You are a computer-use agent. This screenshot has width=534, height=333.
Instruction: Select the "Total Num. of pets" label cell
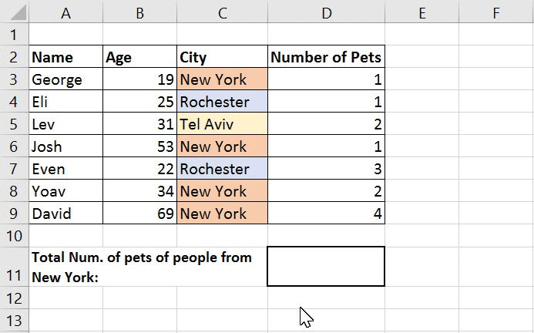(146, 266)
